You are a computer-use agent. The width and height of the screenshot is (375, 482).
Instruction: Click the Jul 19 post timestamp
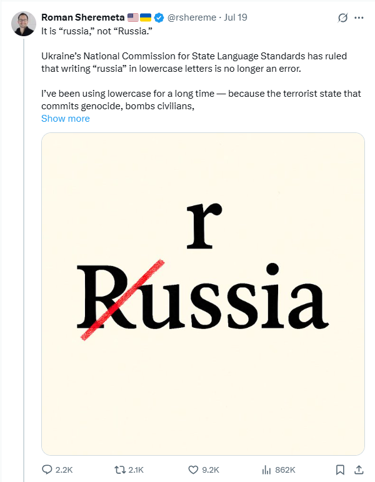pos(236,17)
